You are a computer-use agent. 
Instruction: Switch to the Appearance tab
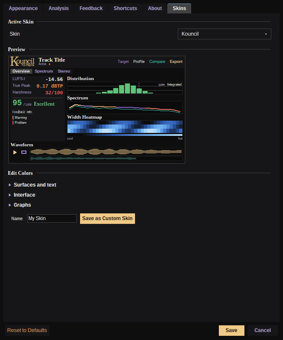point(23,8)
